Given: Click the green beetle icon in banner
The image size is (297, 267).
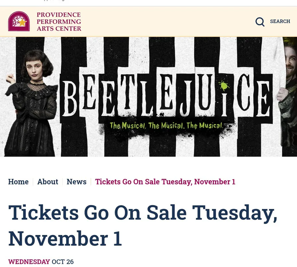Looking at the screenshot, I should coord(224,85).
